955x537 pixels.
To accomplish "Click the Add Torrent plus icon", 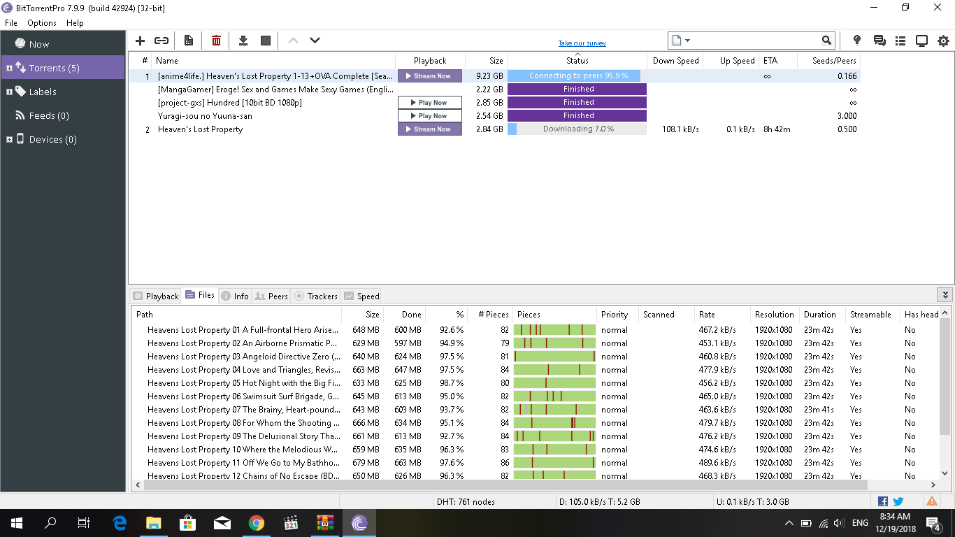I will click(x=140, y=41).
